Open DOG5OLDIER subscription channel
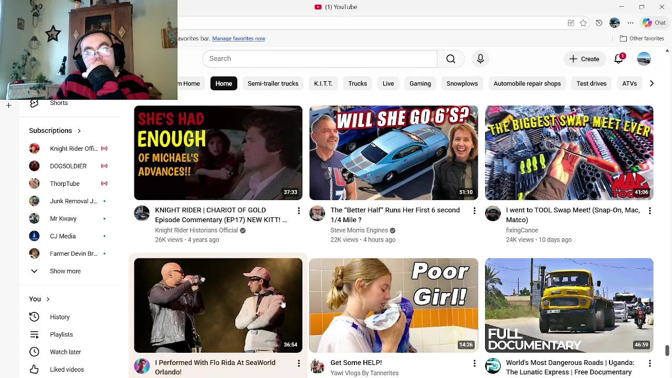This screenshot has height=378, width=672. [x=68, y=166]
